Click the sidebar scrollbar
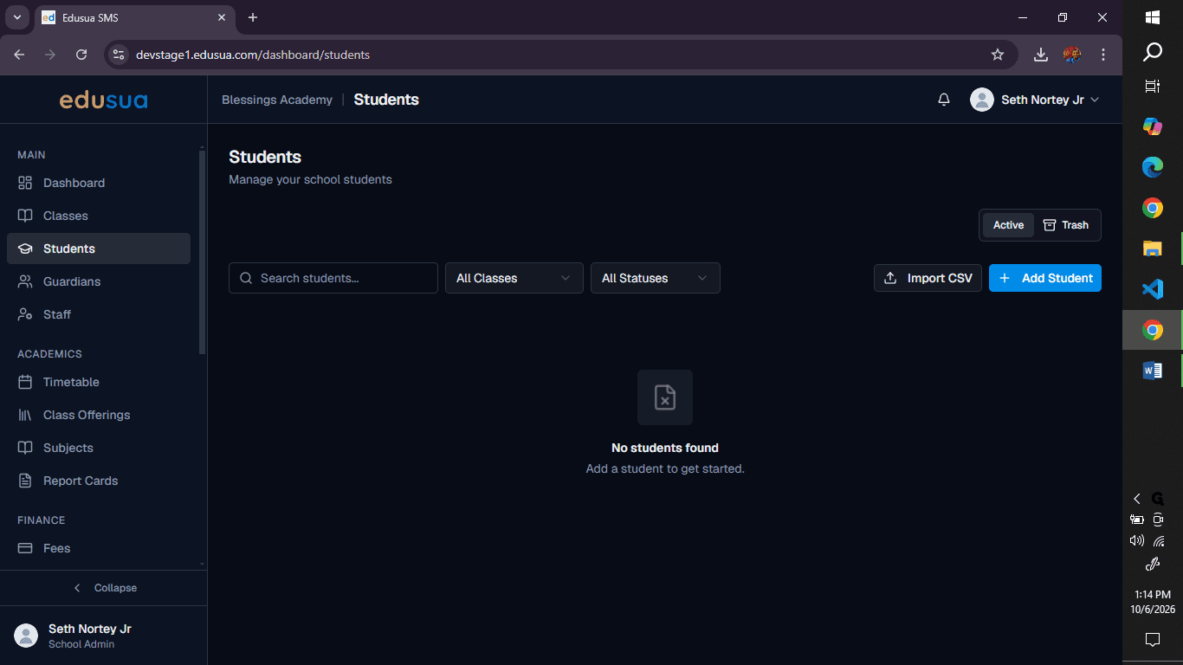This screenshot has height=665, width=1183. [203, 251]
